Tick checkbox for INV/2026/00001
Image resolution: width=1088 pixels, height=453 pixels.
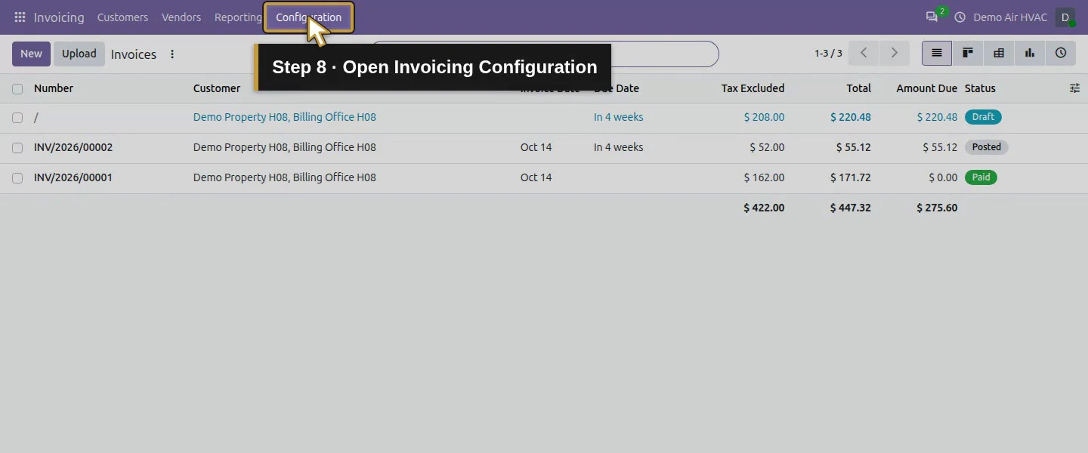[x=17, y=178]
